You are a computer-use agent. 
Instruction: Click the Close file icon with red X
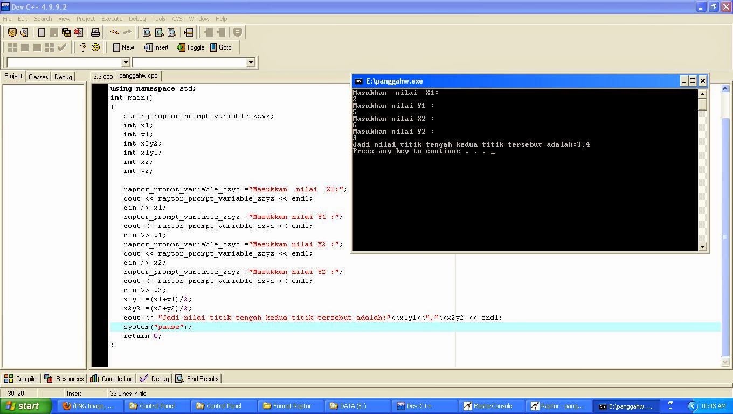coord(78,32)
